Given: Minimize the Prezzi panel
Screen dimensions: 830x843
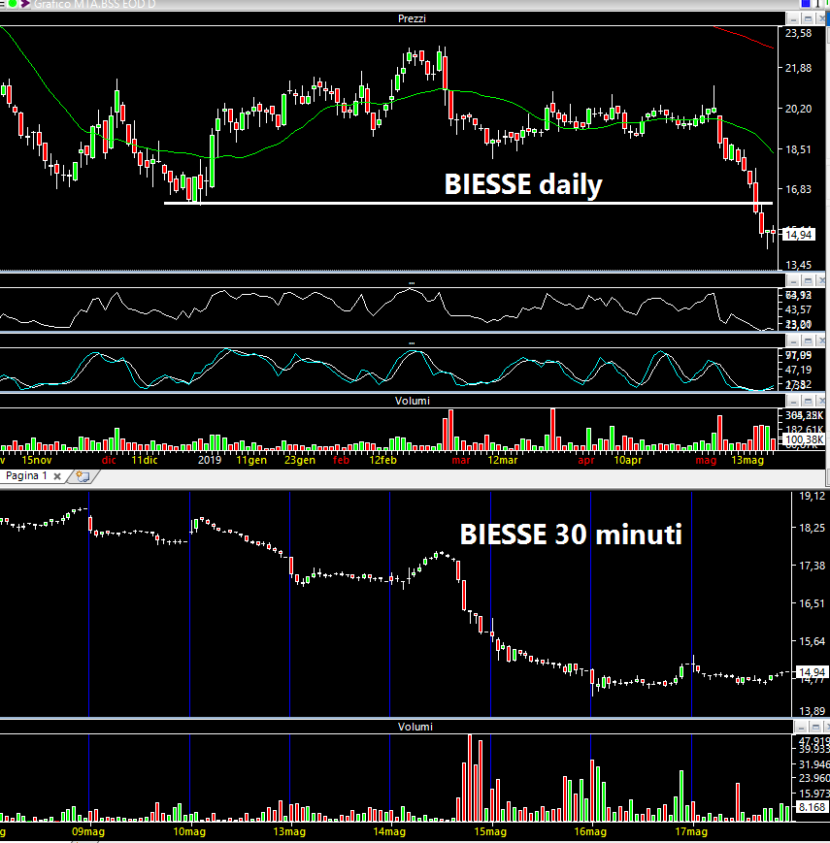Looking at the screenshot, I should (794, 18).
